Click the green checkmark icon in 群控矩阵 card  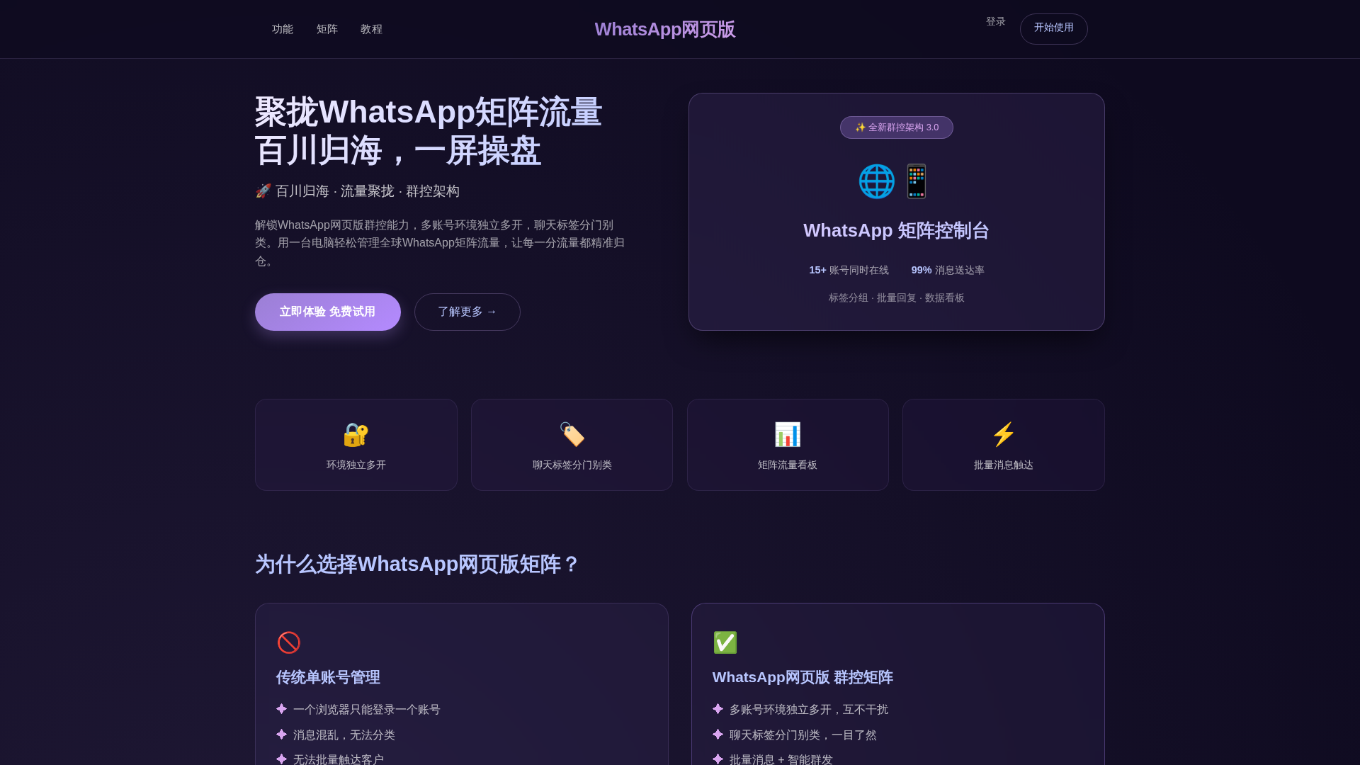pyautogui.click(x=725, y=642)
